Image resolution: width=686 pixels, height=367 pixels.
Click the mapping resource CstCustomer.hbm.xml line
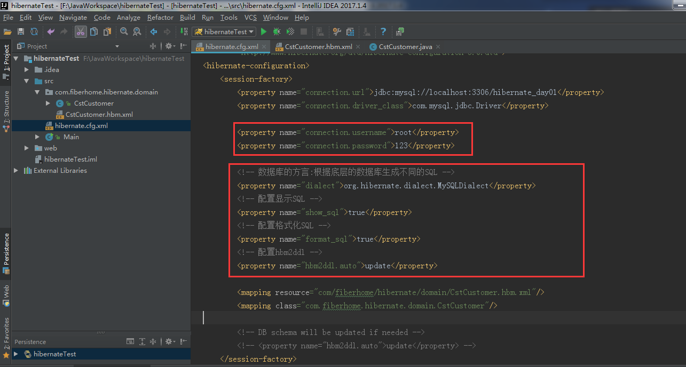(x=391, y=292)
